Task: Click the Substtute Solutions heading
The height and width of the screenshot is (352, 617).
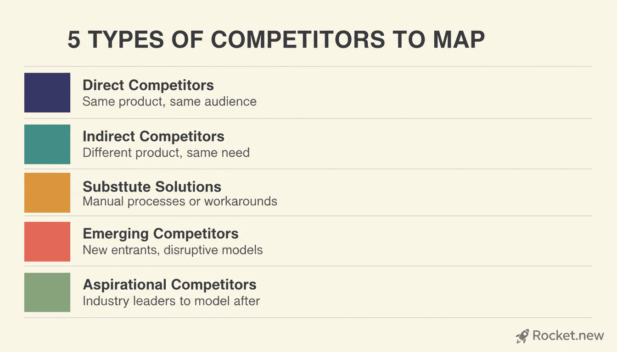Action: [x=152, y=187]
